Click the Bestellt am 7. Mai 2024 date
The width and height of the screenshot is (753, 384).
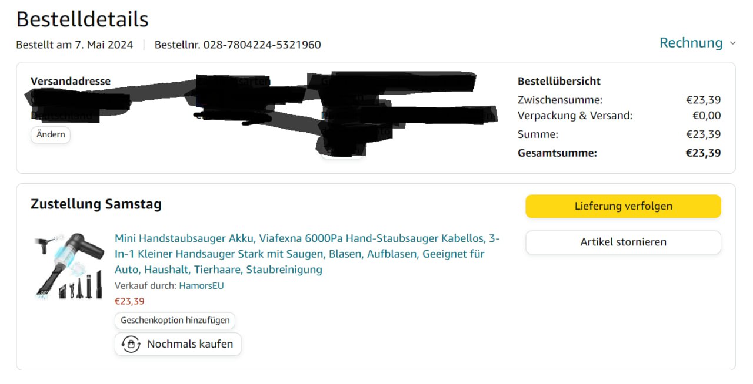pos(75,45)
